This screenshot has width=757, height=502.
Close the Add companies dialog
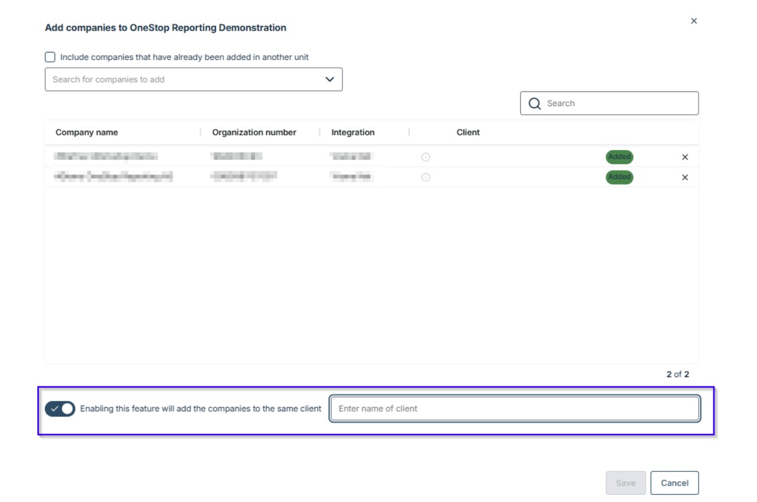(693, 21)
